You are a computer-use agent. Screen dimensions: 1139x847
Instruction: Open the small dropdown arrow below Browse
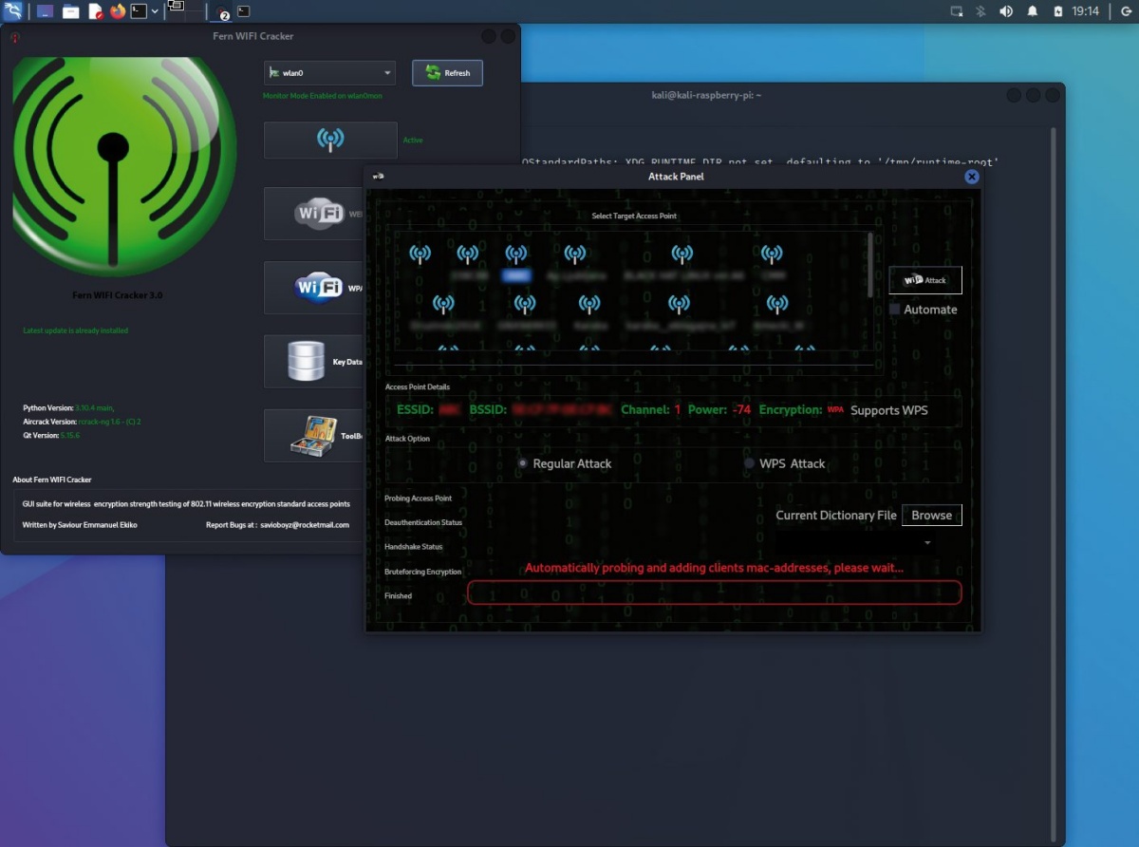(927, 543)
